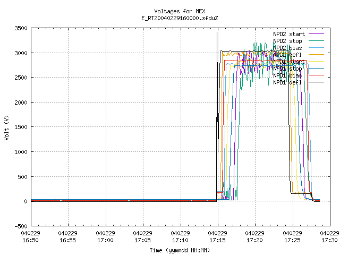Click the 'Voltages for MEX' chart title
Image resolution: width=340 pixels, height=255 pixels.
tap(180, 11)
